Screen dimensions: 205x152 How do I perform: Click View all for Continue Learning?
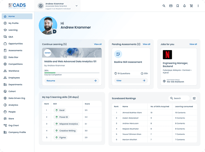[x=98, y=44]
